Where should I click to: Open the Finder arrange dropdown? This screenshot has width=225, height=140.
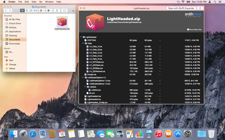coord(42,10)
